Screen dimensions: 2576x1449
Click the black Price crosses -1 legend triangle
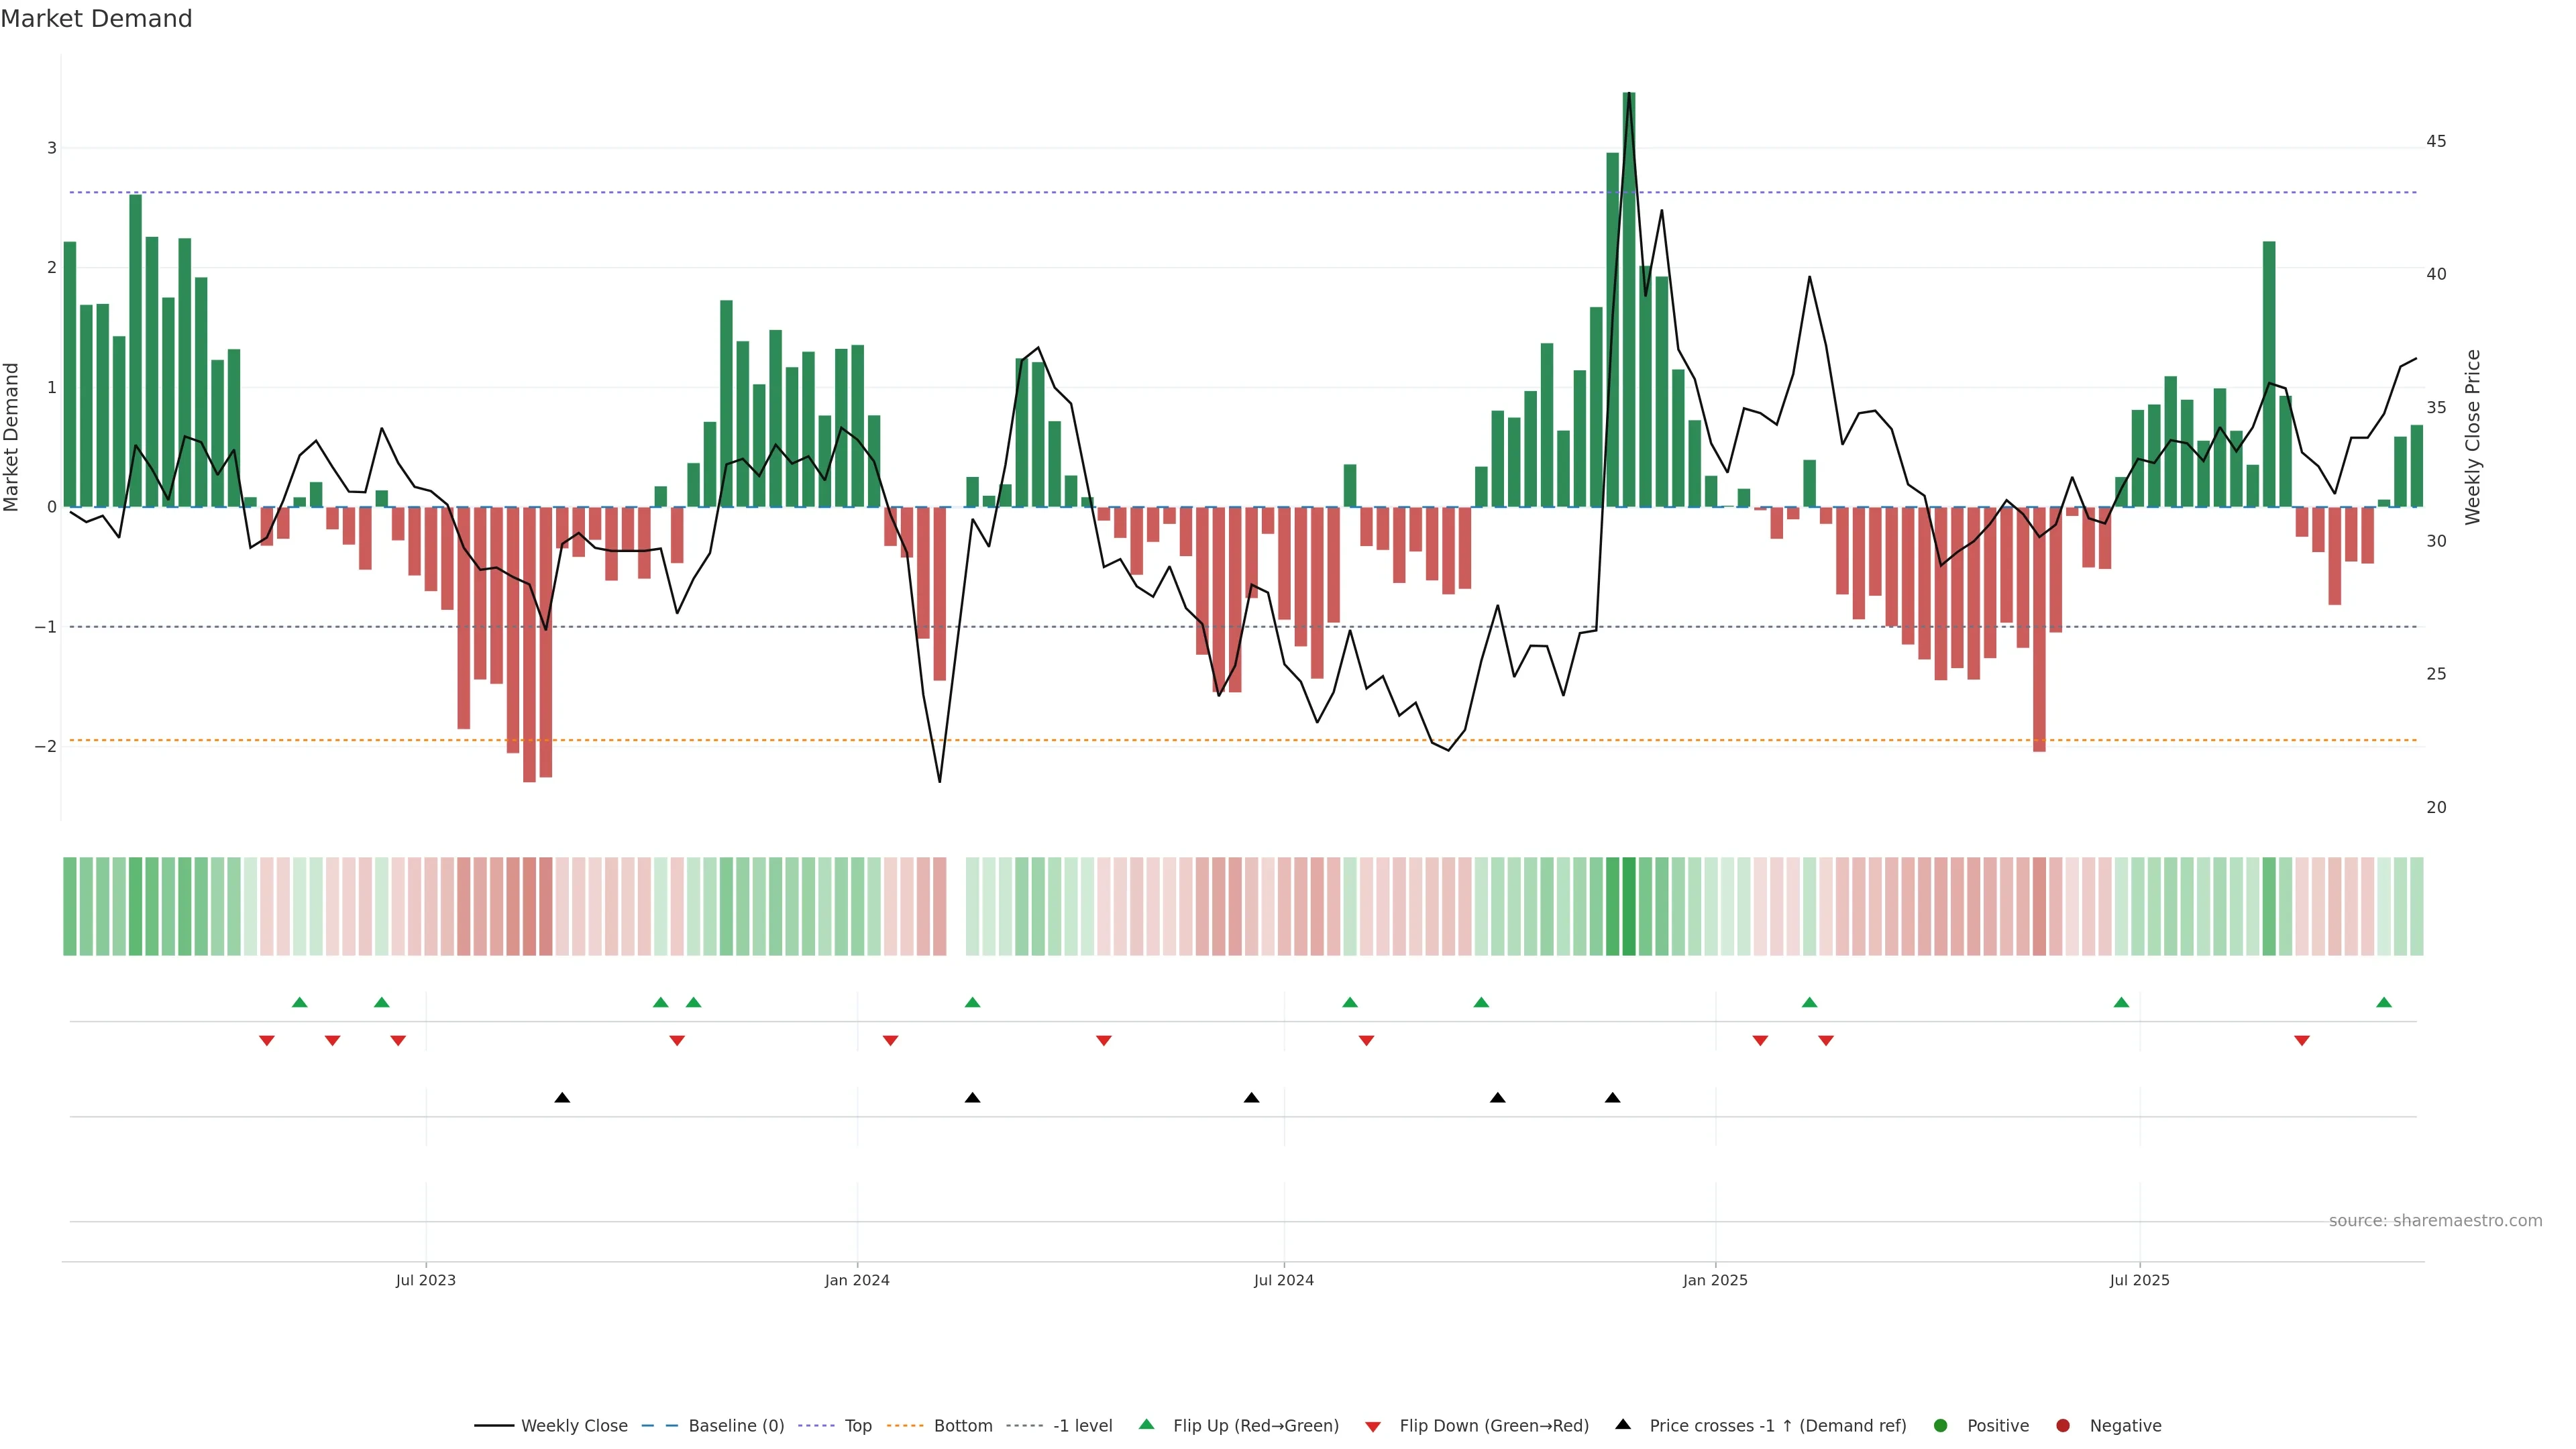1623,1425
